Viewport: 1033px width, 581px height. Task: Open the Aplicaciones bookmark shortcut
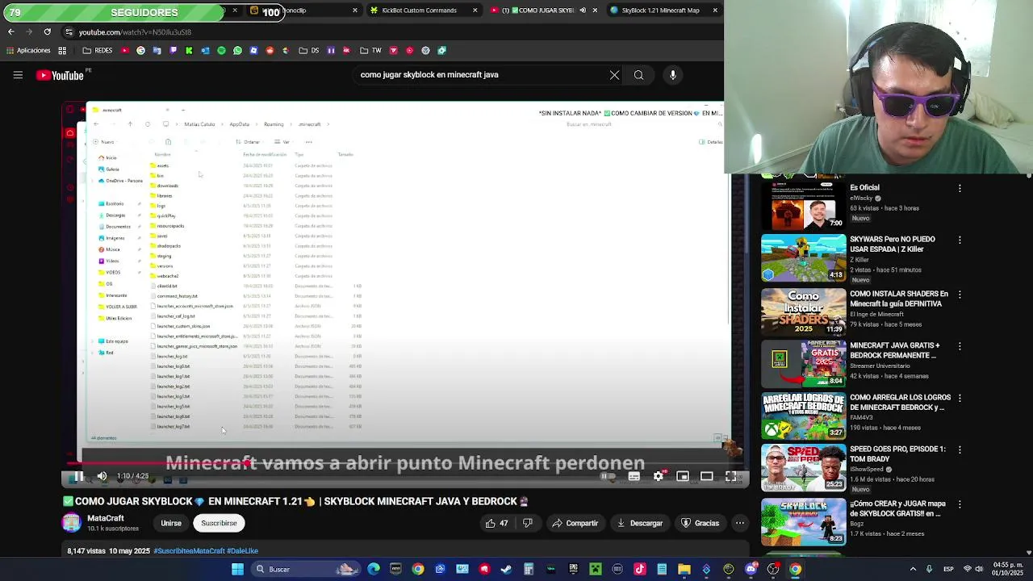click(x=28, y=50)
